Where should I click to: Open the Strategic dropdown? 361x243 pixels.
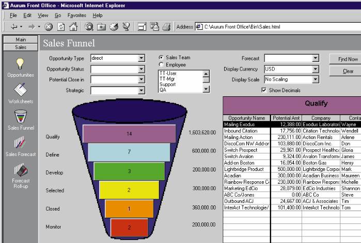pyautogui.click(x=142, y=91)
